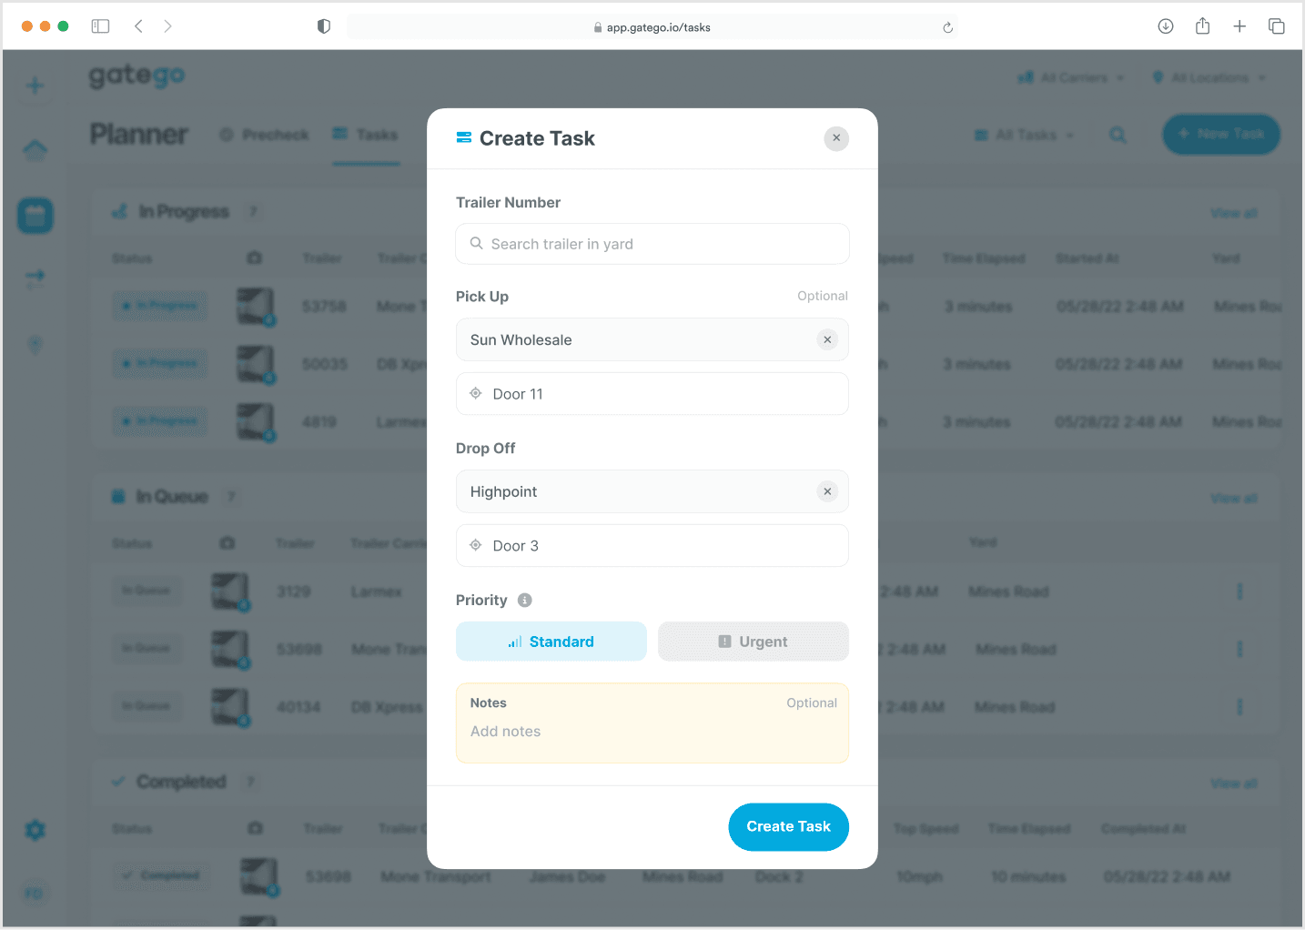Toggle the browser sidebar panel icon

[x=100, y=26]
